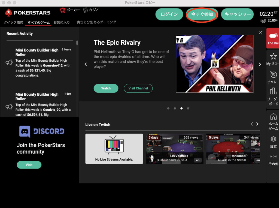Open settings gear icon in sidebar
Viewport: 279px width, 208px height.
[273, 139]
